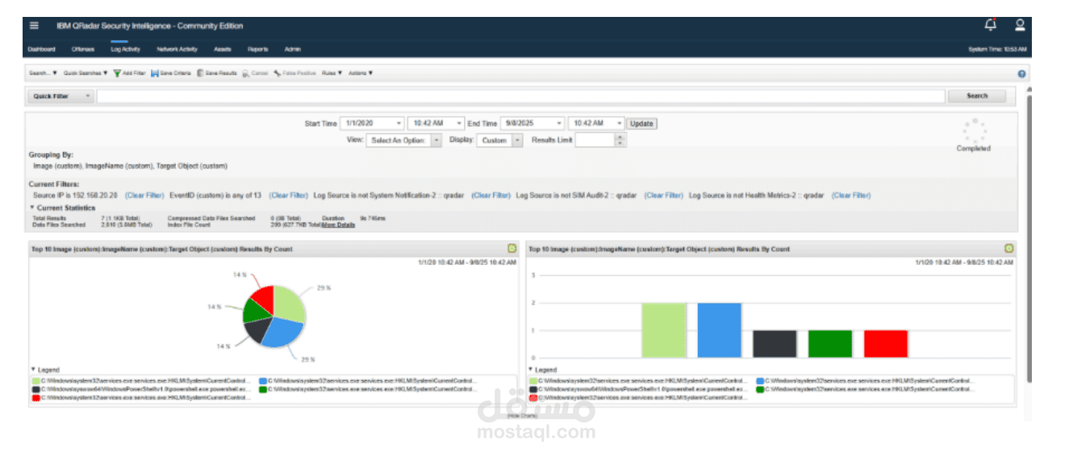Screen dimensions: 1073x451
Task: Click the Save Results icon
Action: click(200, 72)
